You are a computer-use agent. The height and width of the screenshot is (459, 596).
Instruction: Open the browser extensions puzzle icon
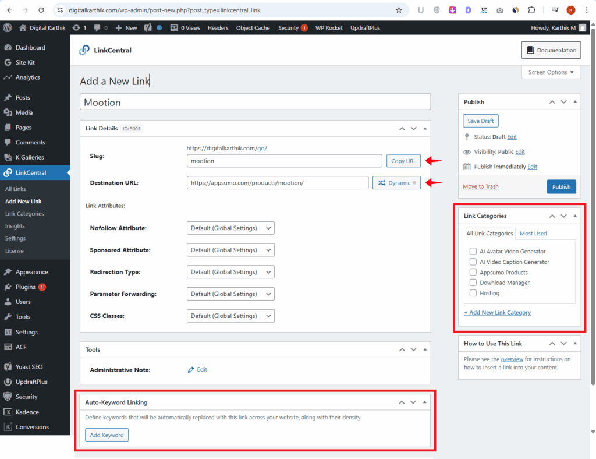click(531, 10)
